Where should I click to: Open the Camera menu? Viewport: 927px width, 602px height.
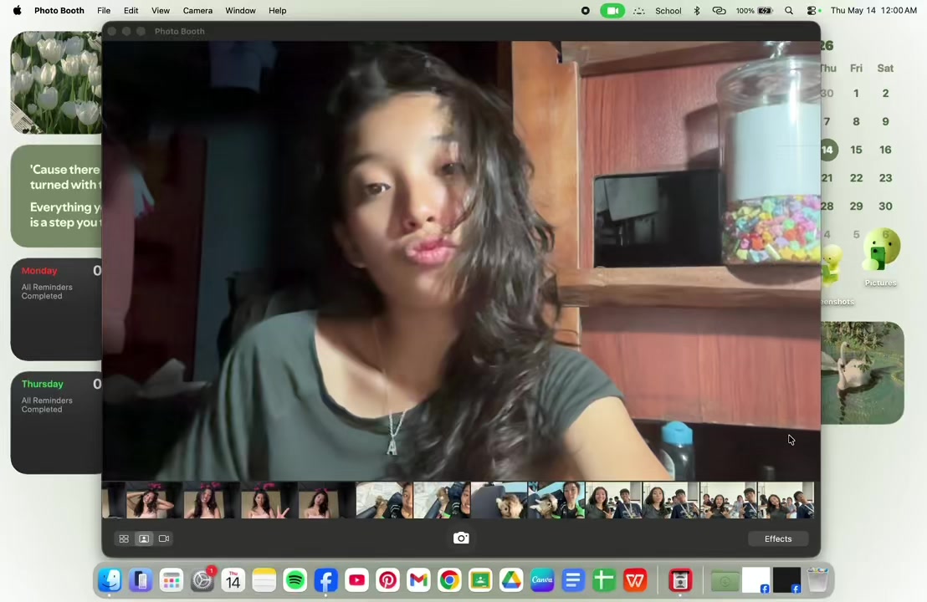point(197,11)
